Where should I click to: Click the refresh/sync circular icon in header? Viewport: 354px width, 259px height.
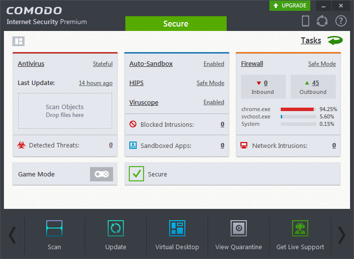click(x=322, y=21)
